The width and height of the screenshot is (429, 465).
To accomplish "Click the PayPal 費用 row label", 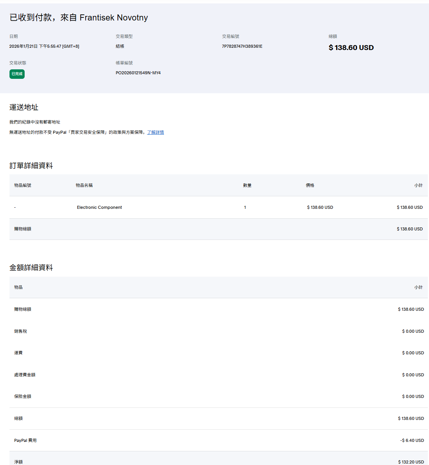I will pyautogui.click(x=25, y=440).
